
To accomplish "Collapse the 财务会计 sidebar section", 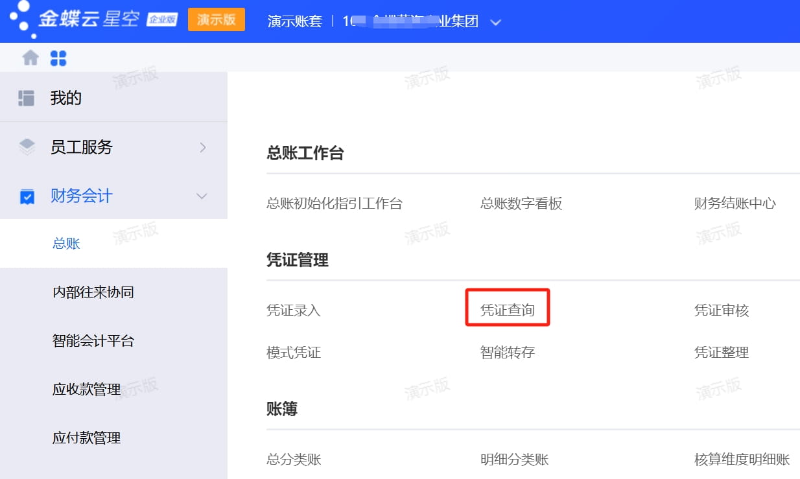I will pyautogui.click(x=202, y=196).
